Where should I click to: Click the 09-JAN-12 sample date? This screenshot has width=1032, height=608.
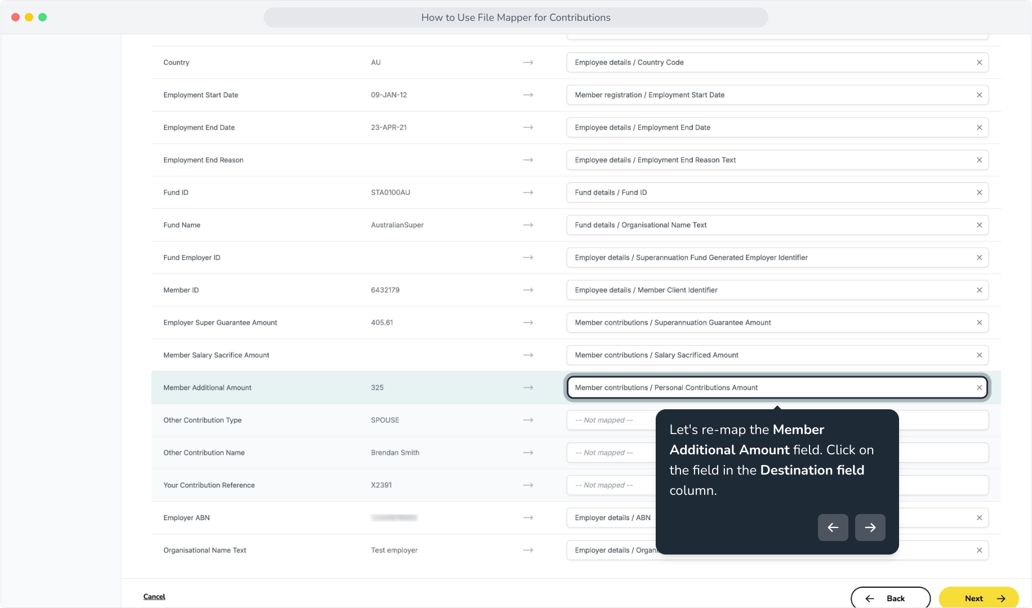tap(389, 95)
